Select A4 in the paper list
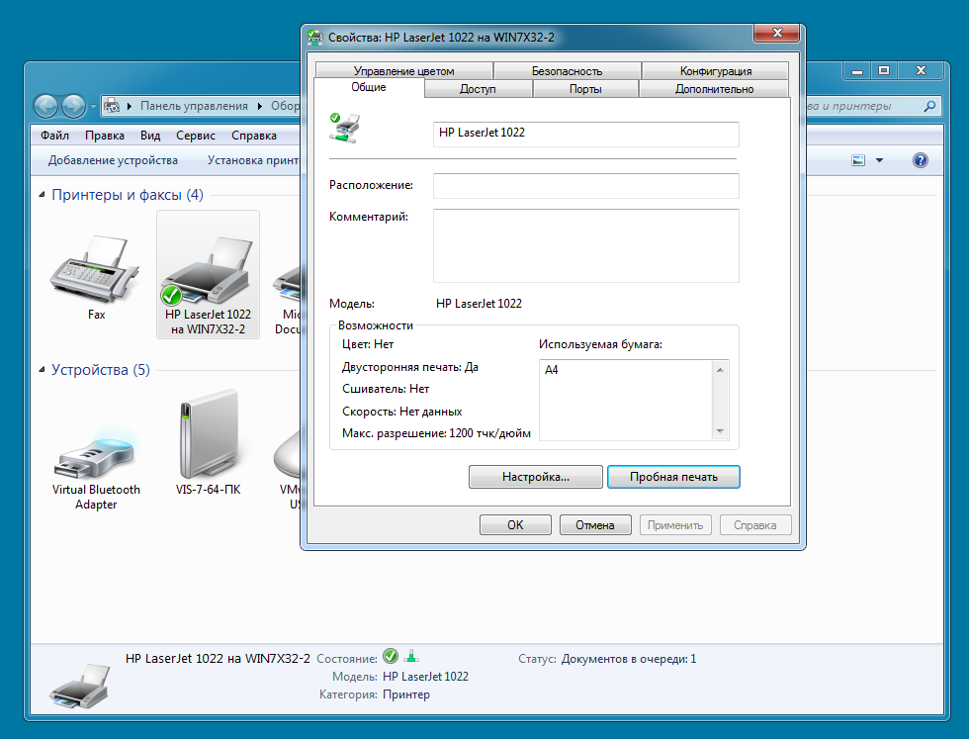Screen dimensions: 969x739 (552, 370)
